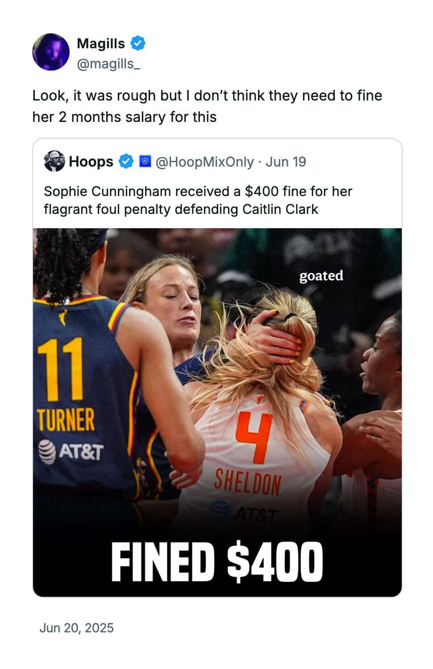Open Magills profile avatar
433x669 pixels.
[51, 52]
